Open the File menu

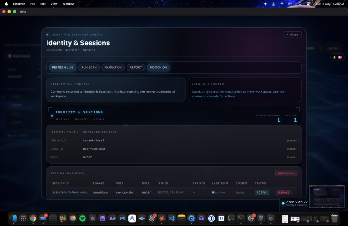(33, 4)
